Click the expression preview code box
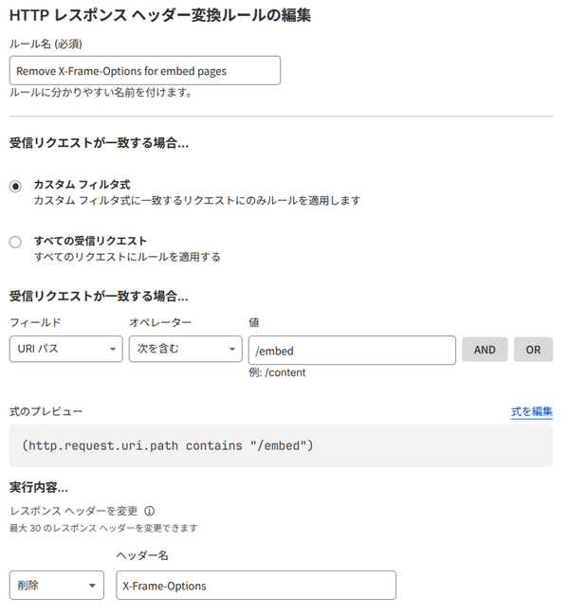The height and width of the screenshot is (615, 569). 281,445
